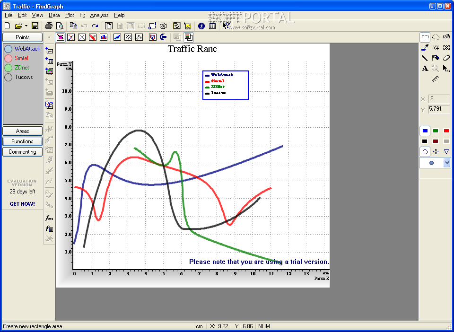Image resolution: width=454 pixels, height=332 pixels.
Task: Choose the paint bucket fill tool
Action: (x=436, y=58)
